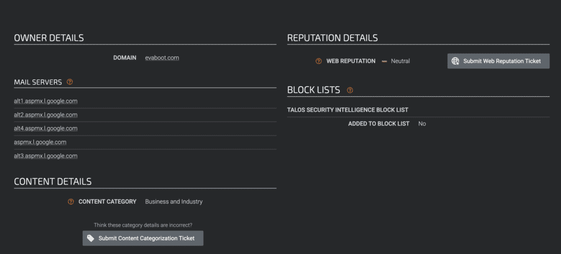561x254 pixels.
Task: Submit Content Categorization Ticket button
Action: [x=143, y=238]
